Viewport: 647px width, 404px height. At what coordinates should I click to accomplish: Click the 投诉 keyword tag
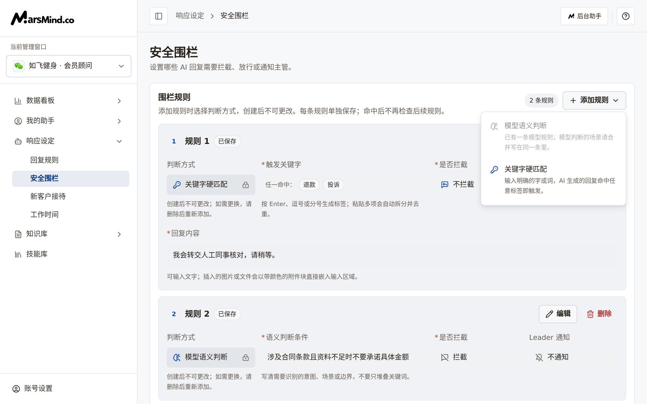[334, 185]
